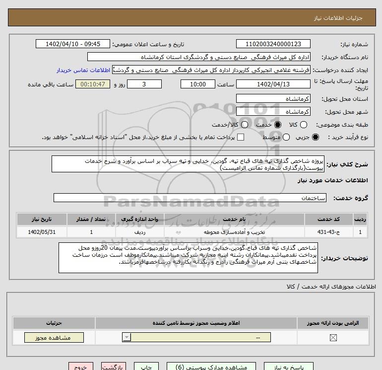Click the چاپ print button
This screenshot has width=382, height=370.
[x=146, y=367]
